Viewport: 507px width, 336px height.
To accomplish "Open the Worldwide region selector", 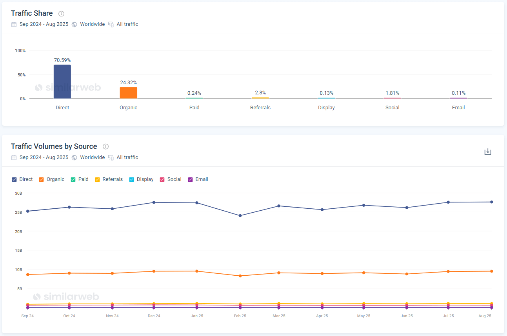I will 92,24.
